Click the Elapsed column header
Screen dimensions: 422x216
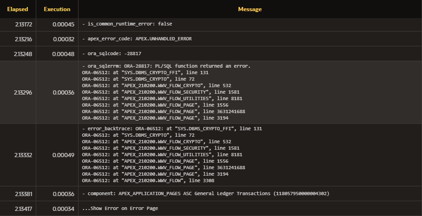tap(18, 9)
